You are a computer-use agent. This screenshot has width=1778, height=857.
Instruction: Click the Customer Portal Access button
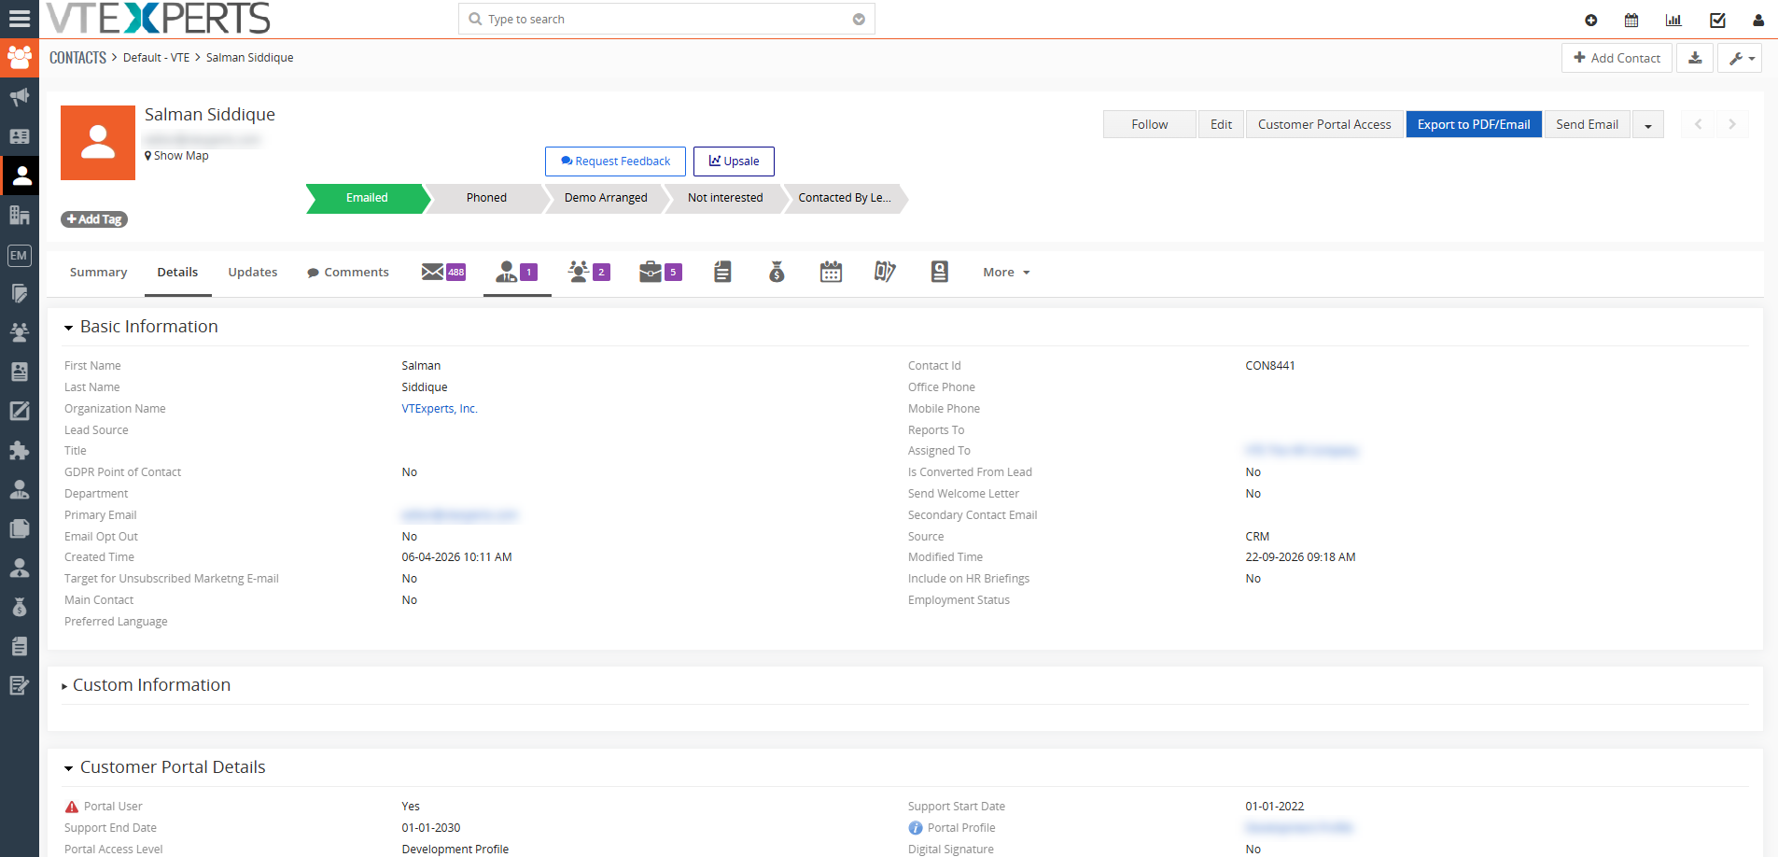coord(1324,124)
